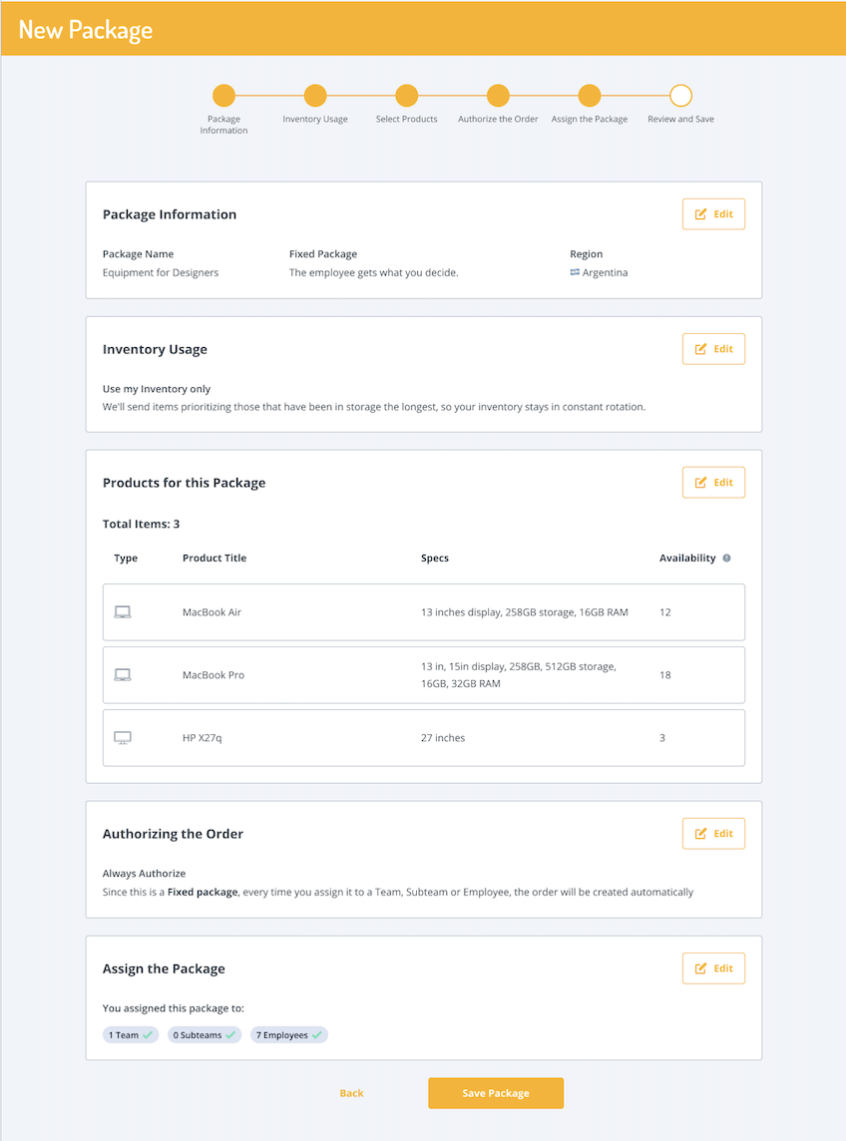The width and height of the screenshot is (846, 1141).
Task: Click the Edit pencil icon for Products section
Action: click(x=701, y=482)
